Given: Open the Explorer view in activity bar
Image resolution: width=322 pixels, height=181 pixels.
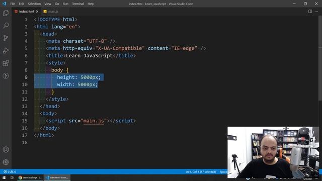Looking at the screenshot, I should pyautogui.click(x=6, y=13).
